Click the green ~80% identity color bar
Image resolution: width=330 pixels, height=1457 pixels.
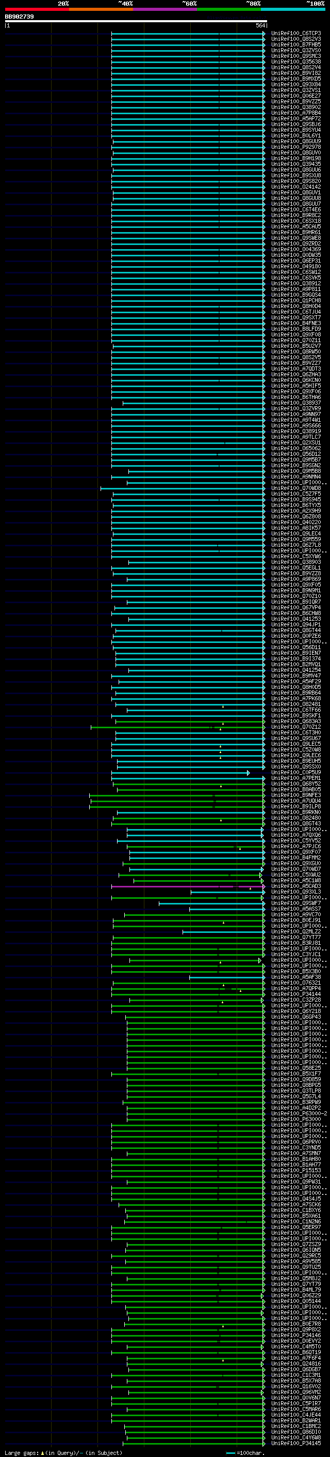coord(229,9)
